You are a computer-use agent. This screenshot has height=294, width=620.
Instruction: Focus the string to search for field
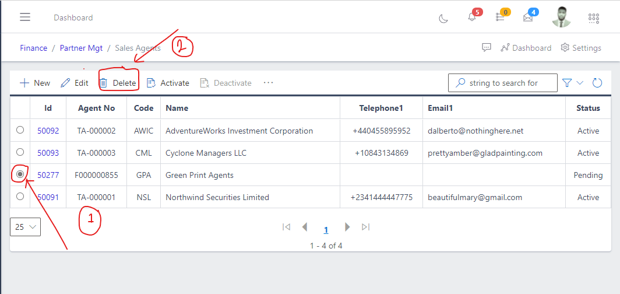(502, 83)
